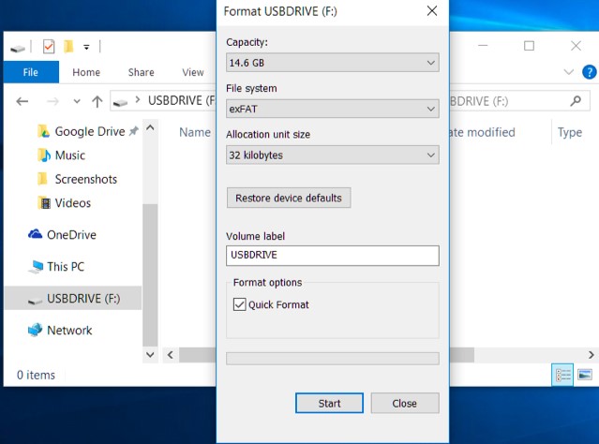Viewport: 599px width, 444px height.
Task: Click the Forward arrow in Explorer
Action: click(x=52, y=101)
